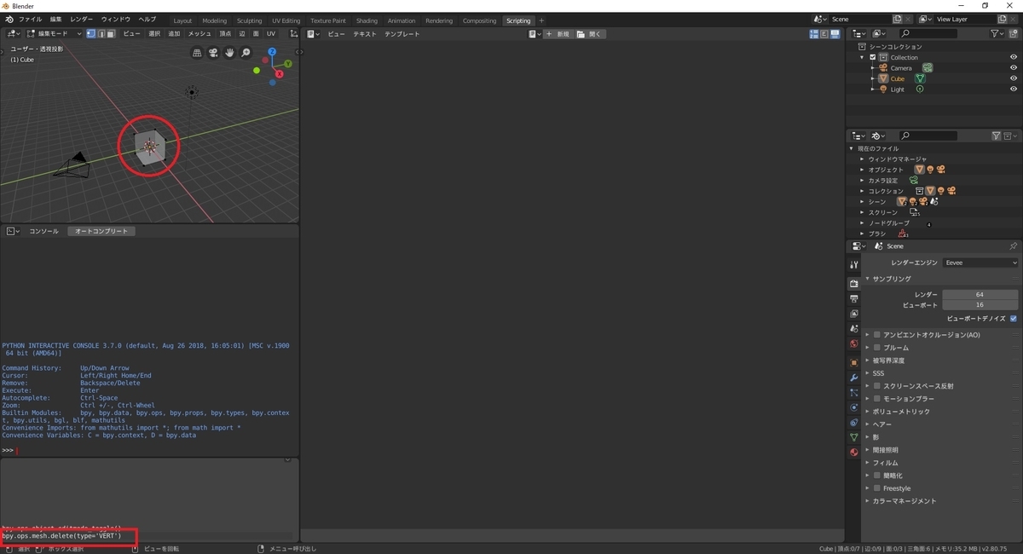
Task: Uncheck the Collection checkbox in outliner
Action: pyautogui.click(x=873, y=57)
